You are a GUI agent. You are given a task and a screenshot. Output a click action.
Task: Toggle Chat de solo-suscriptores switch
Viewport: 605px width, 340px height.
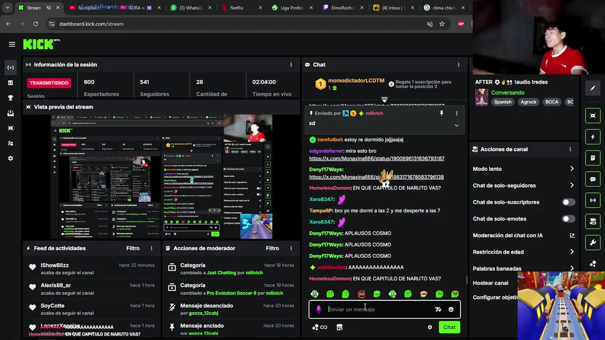[569, 202]
